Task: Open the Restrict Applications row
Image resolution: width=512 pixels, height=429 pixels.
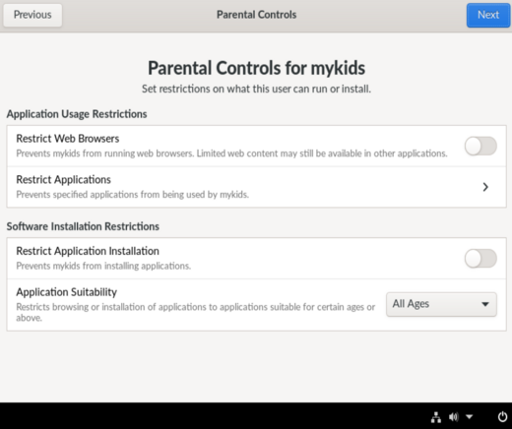Action: click(256, 187)
